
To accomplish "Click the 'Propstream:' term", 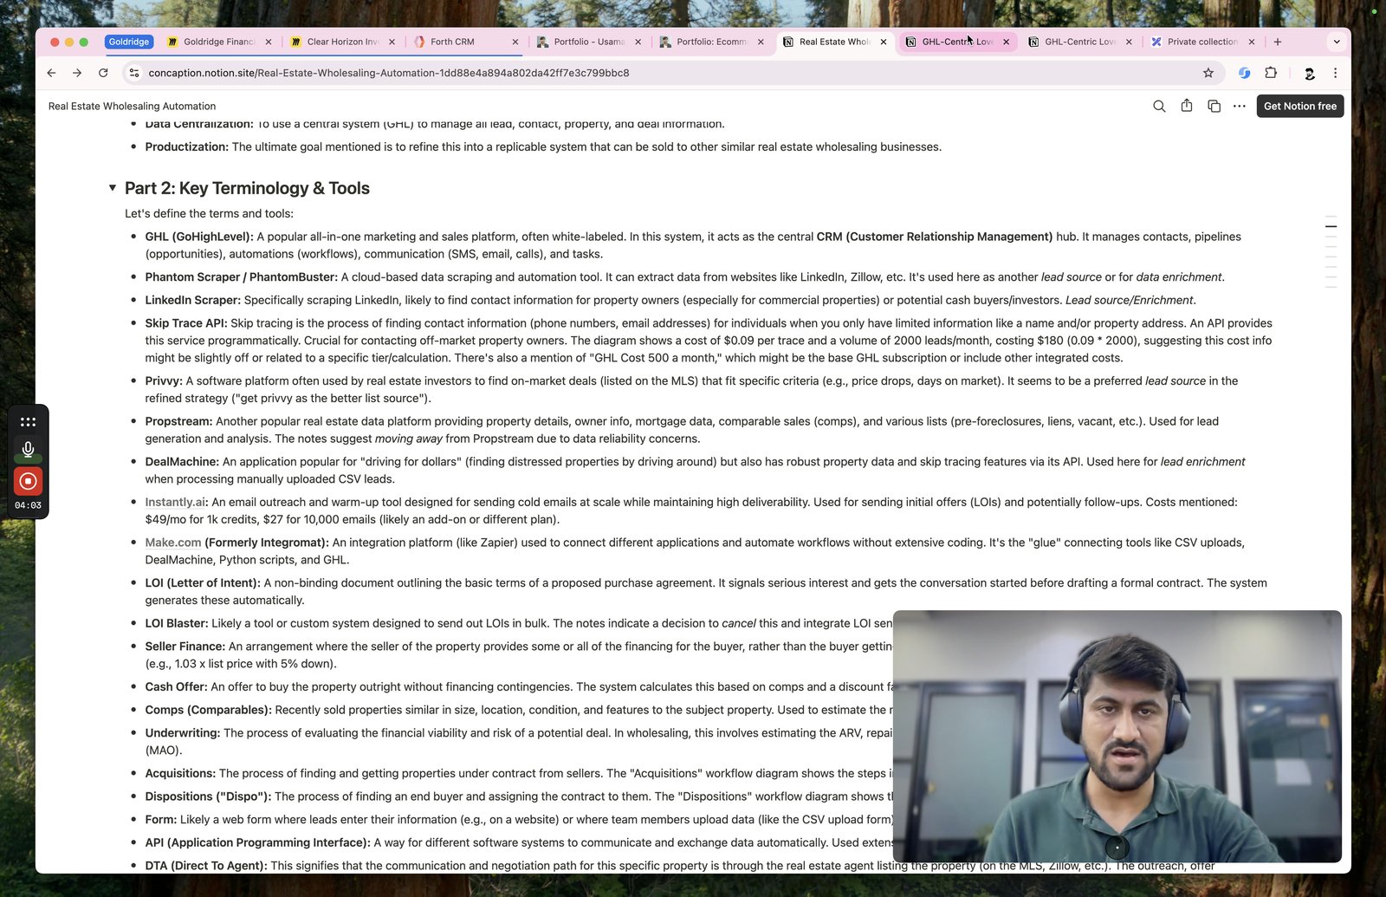I will point(178,421).
